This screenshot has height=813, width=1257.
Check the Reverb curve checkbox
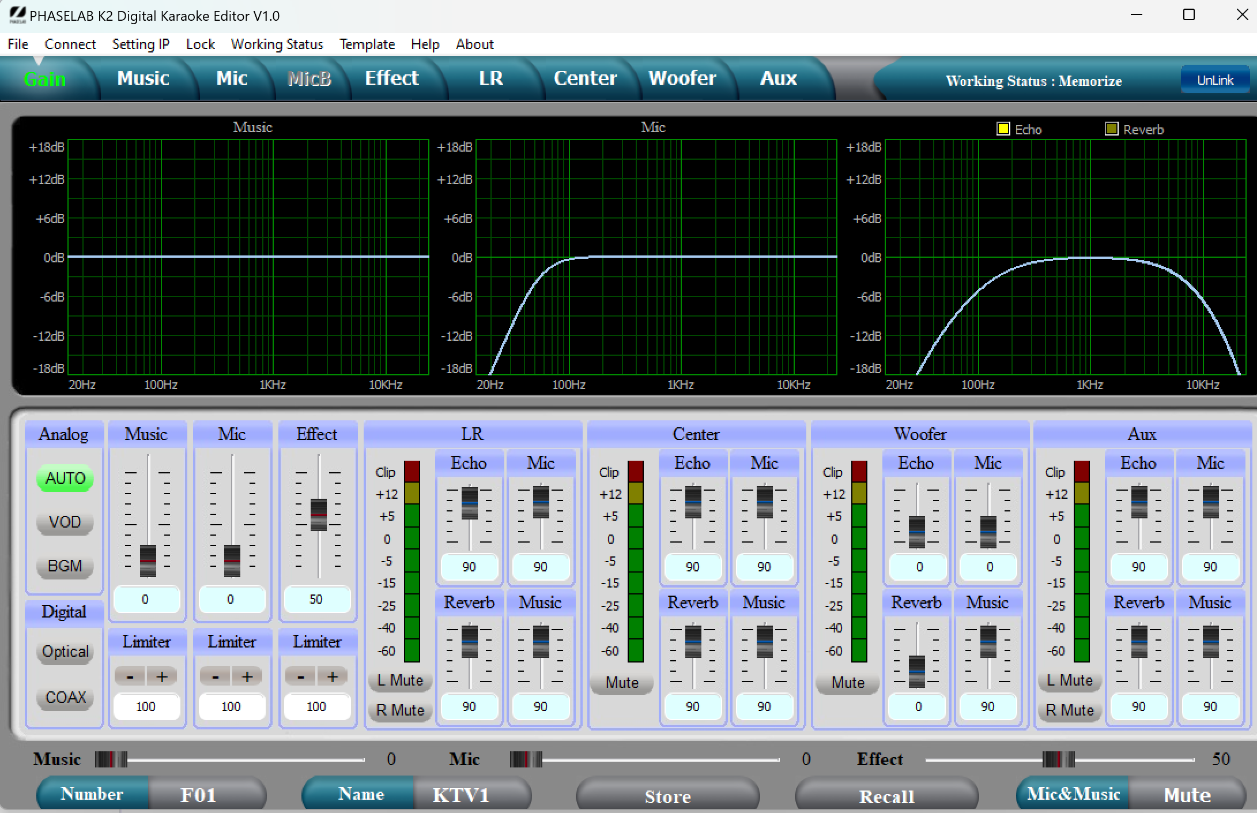(1110, 129)
